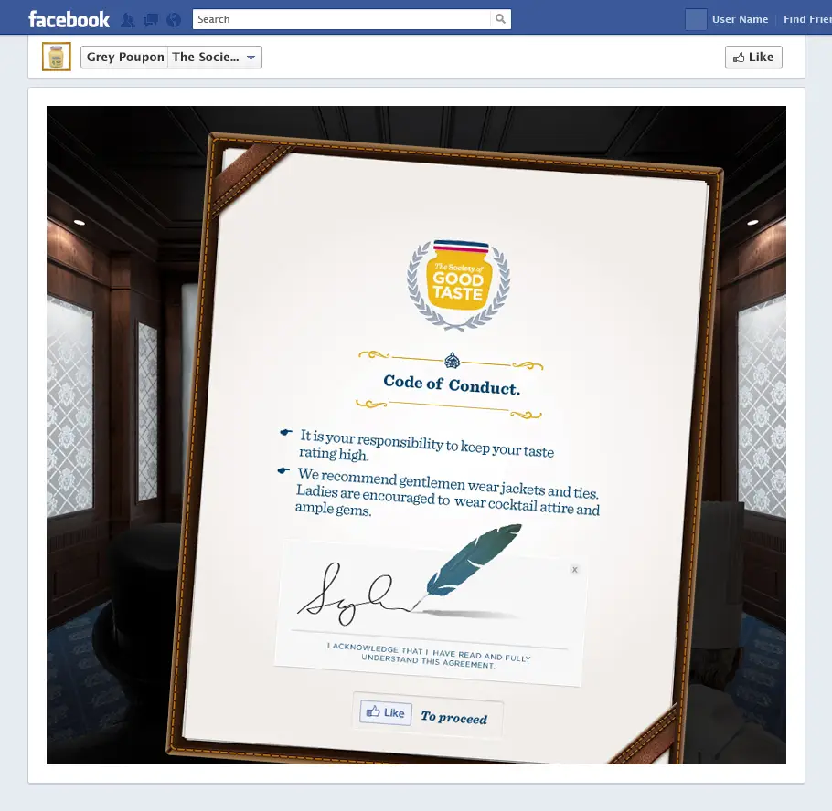832x811 pixels.
Task: Open the messages icon in top bar
Action: coord(151,19)
